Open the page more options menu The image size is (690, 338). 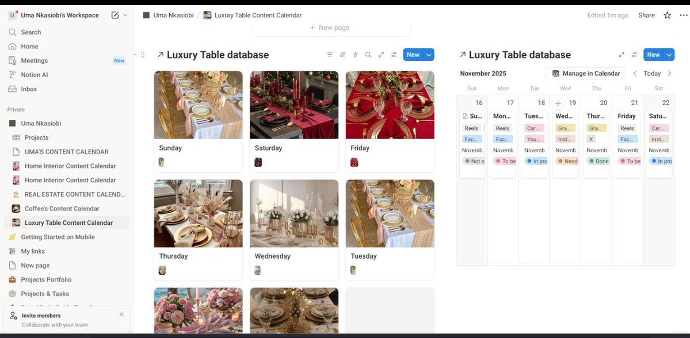pyautogui.click(x=683, y=16)
